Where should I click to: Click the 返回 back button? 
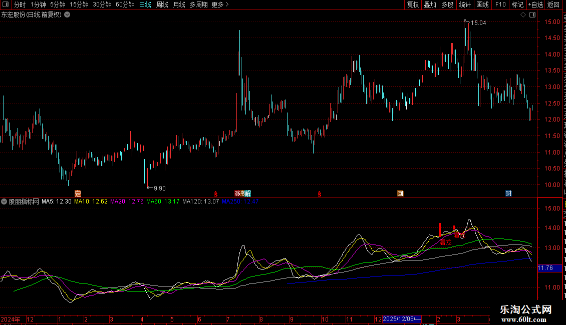point(553,4)
